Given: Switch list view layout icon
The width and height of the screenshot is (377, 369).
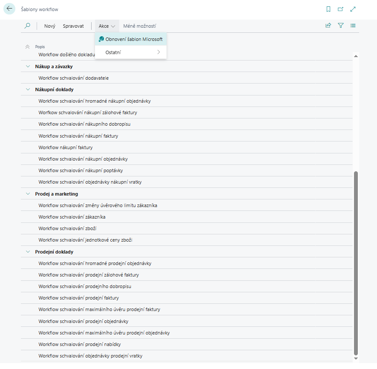Looking at the screenshot, I should click(x=353, y=26).
